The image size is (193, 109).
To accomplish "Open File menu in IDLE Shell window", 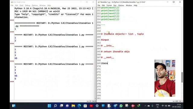I will coord(12,5).
